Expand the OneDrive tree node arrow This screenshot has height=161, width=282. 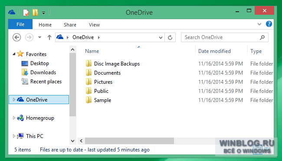(x=14, y=99)
